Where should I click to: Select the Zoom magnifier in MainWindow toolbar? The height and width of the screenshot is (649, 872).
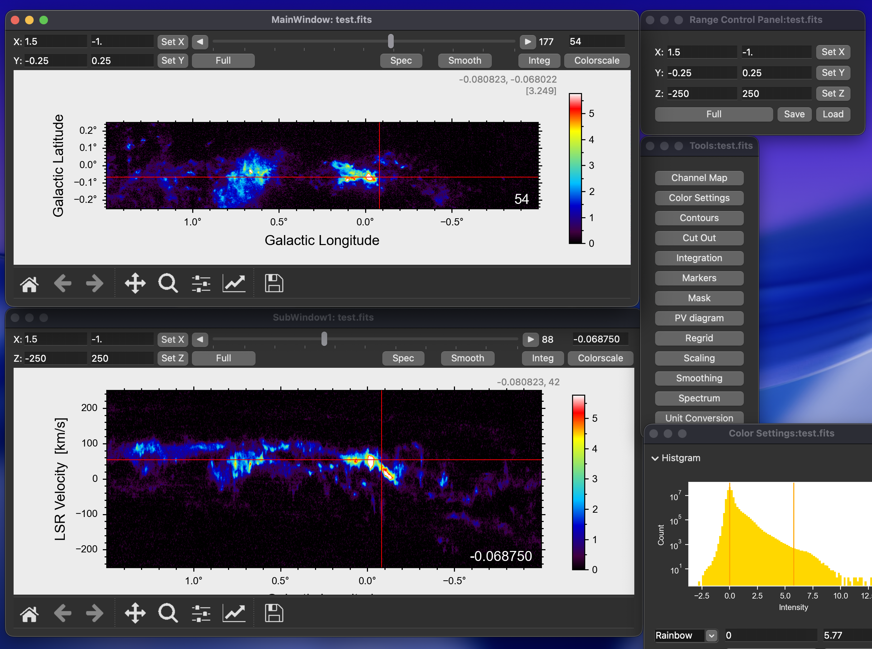[168, 284]
